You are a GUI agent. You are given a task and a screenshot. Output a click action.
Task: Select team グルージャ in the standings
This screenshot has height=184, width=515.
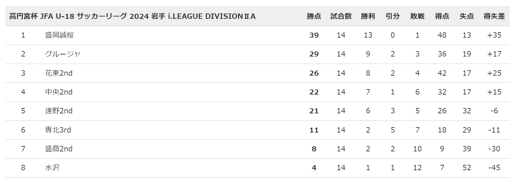click(63, 54)
